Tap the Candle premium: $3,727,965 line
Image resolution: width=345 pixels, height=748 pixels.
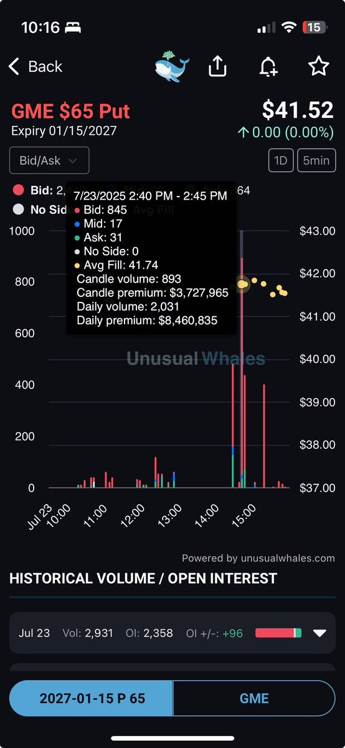pos(153,293)
